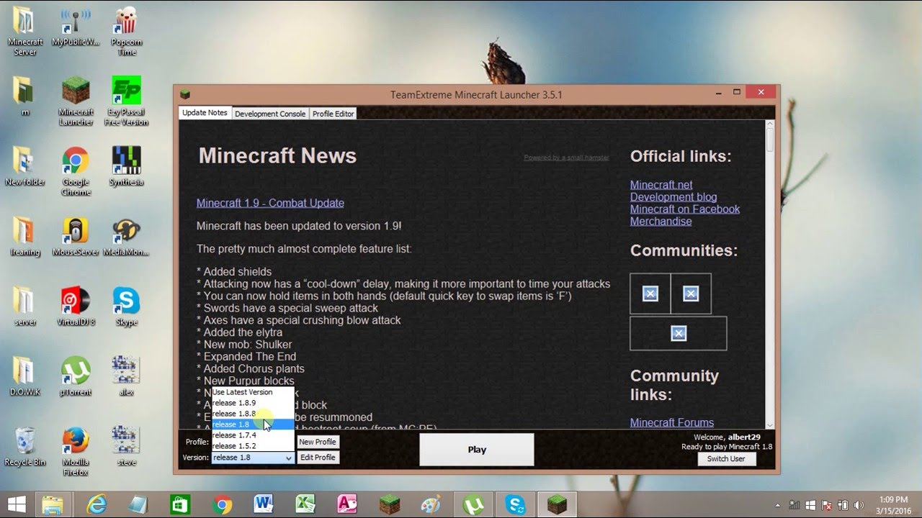
Task: Open the Development blog link
Action: click(x=673, y=197)
